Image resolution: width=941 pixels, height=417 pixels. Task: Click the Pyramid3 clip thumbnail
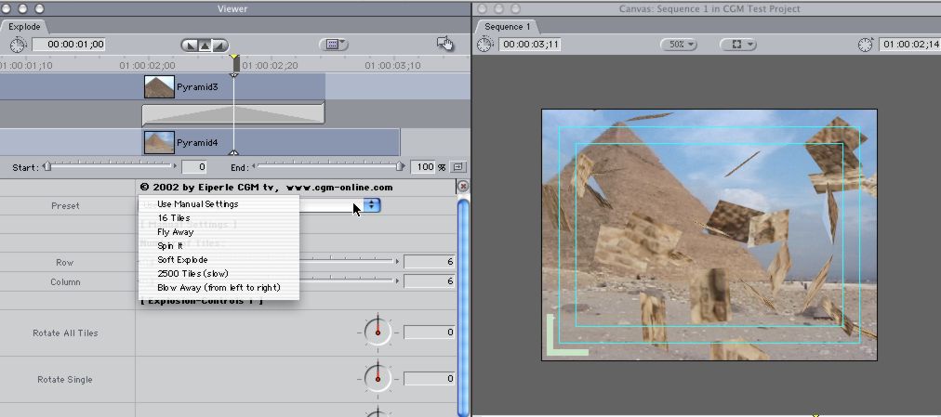coord(159,86)
